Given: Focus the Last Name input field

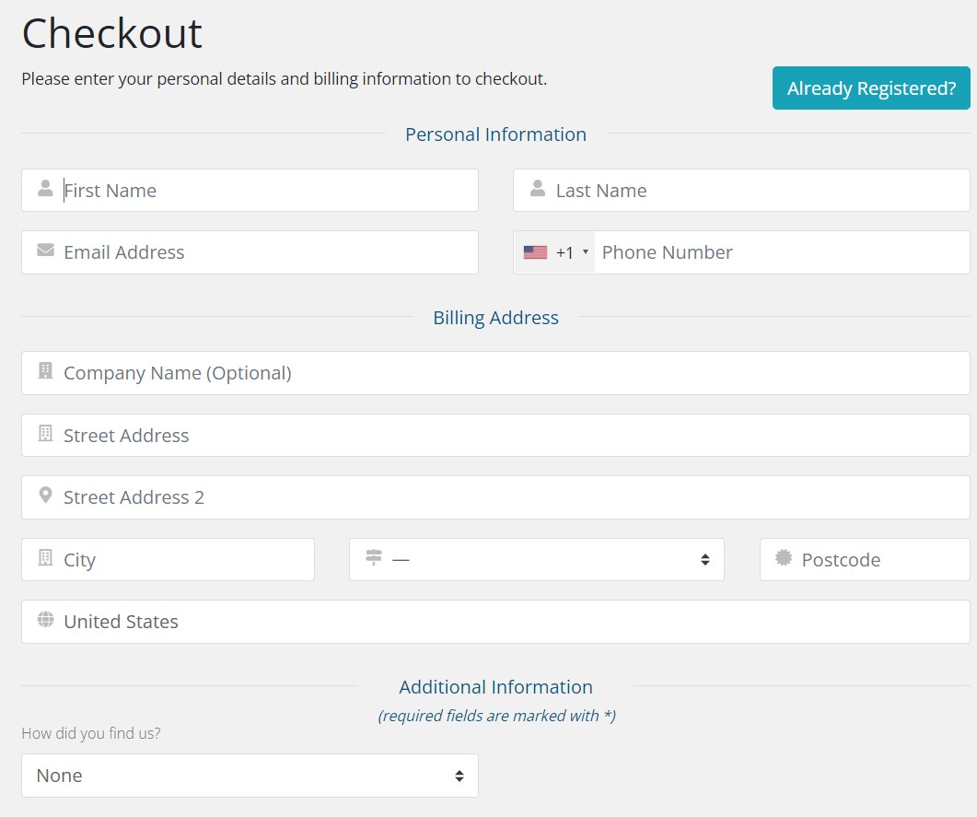Looking at the screenshot, I should (x=741, y=190).
